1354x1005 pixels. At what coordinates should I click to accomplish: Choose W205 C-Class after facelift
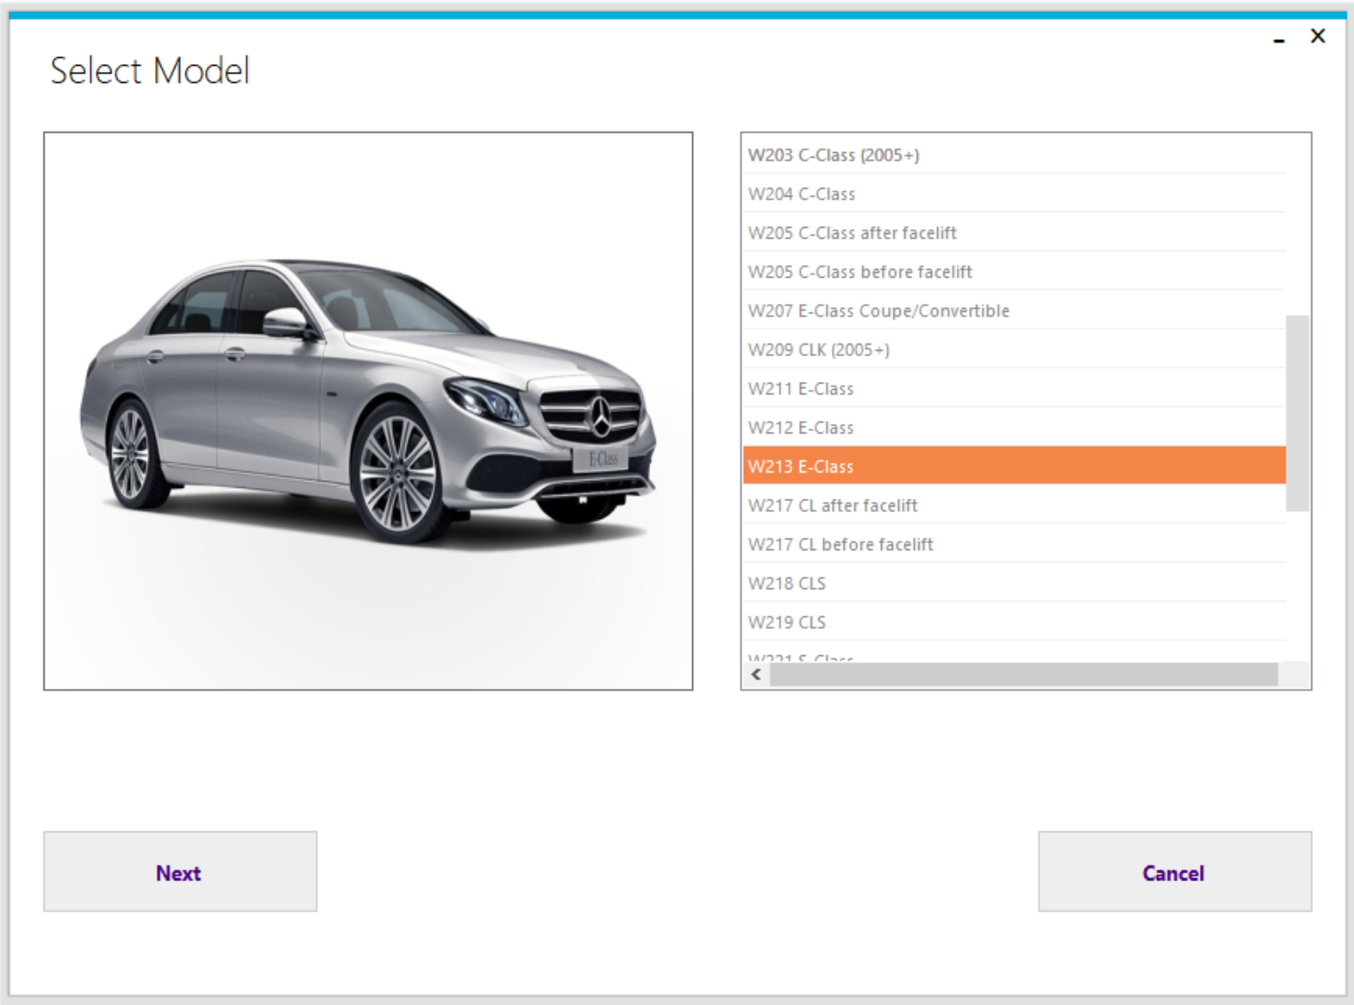pos(1015,232)
